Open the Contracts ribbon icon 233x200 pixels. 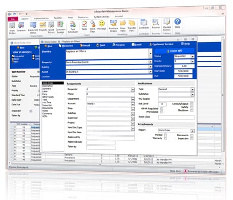tap(144, 24)
